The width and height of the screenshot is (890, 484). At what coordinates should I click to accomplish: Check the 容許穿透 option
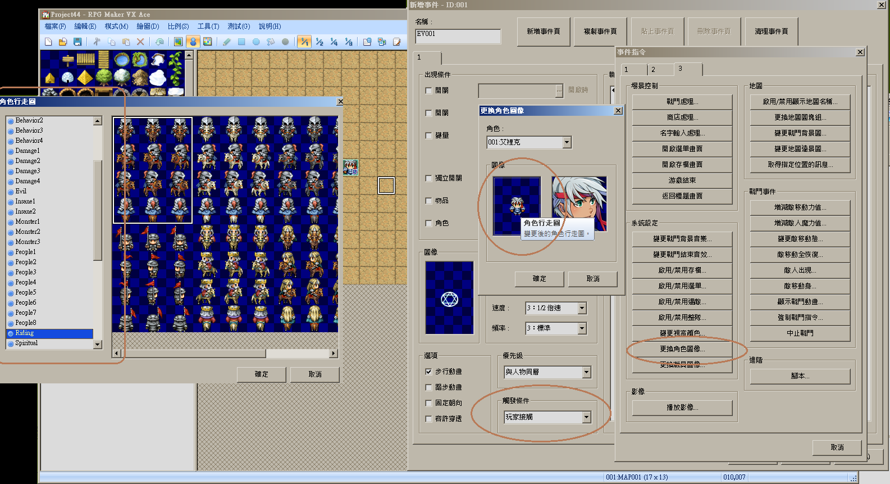[428, 419]
